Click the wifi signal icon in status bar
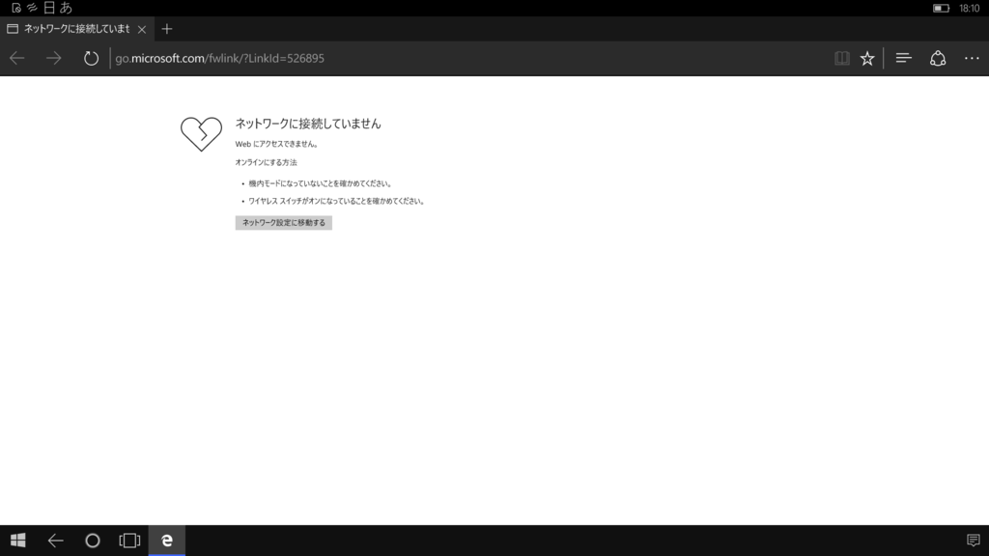The width and height of the screenshot is (989, 556). point(32,8)
